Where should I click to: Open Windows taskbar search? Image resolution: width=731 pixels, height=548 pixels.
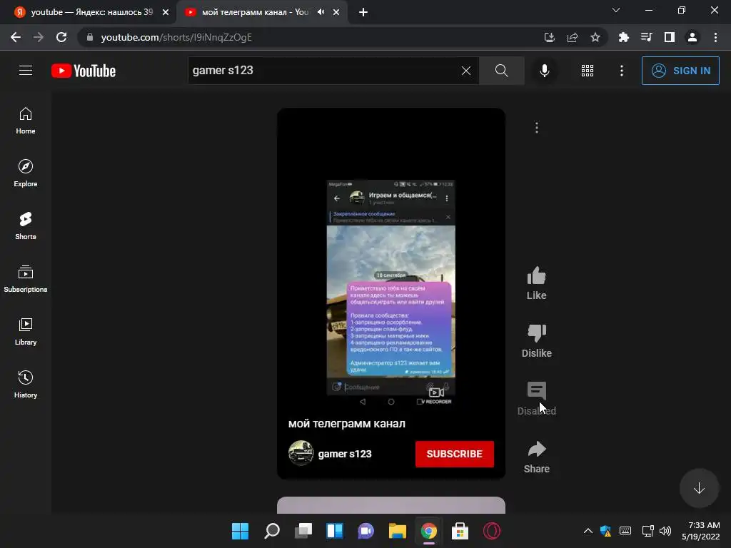pos(272,531)
